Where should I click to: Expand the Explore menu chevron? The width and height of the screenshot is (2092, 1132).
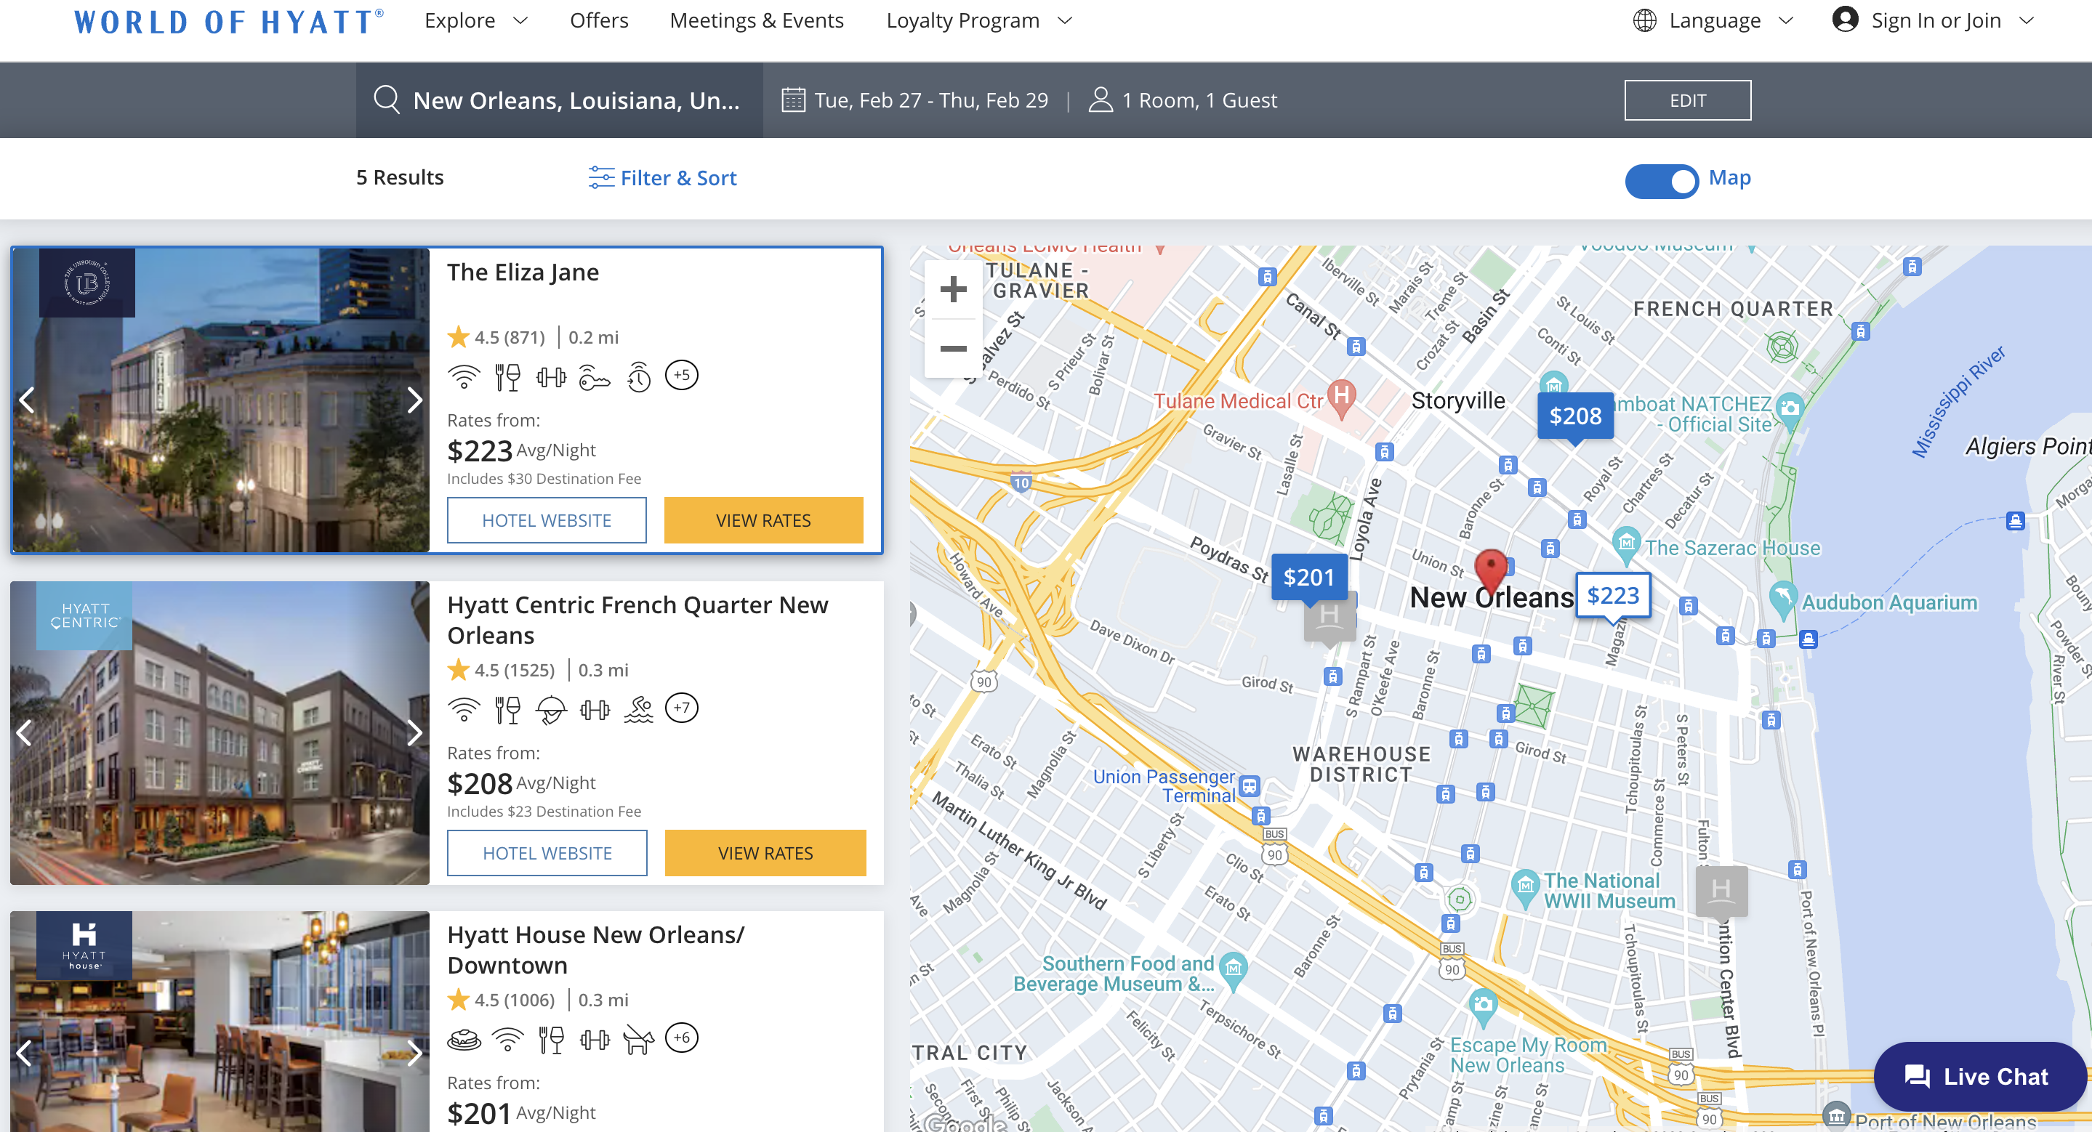(520, 20)
